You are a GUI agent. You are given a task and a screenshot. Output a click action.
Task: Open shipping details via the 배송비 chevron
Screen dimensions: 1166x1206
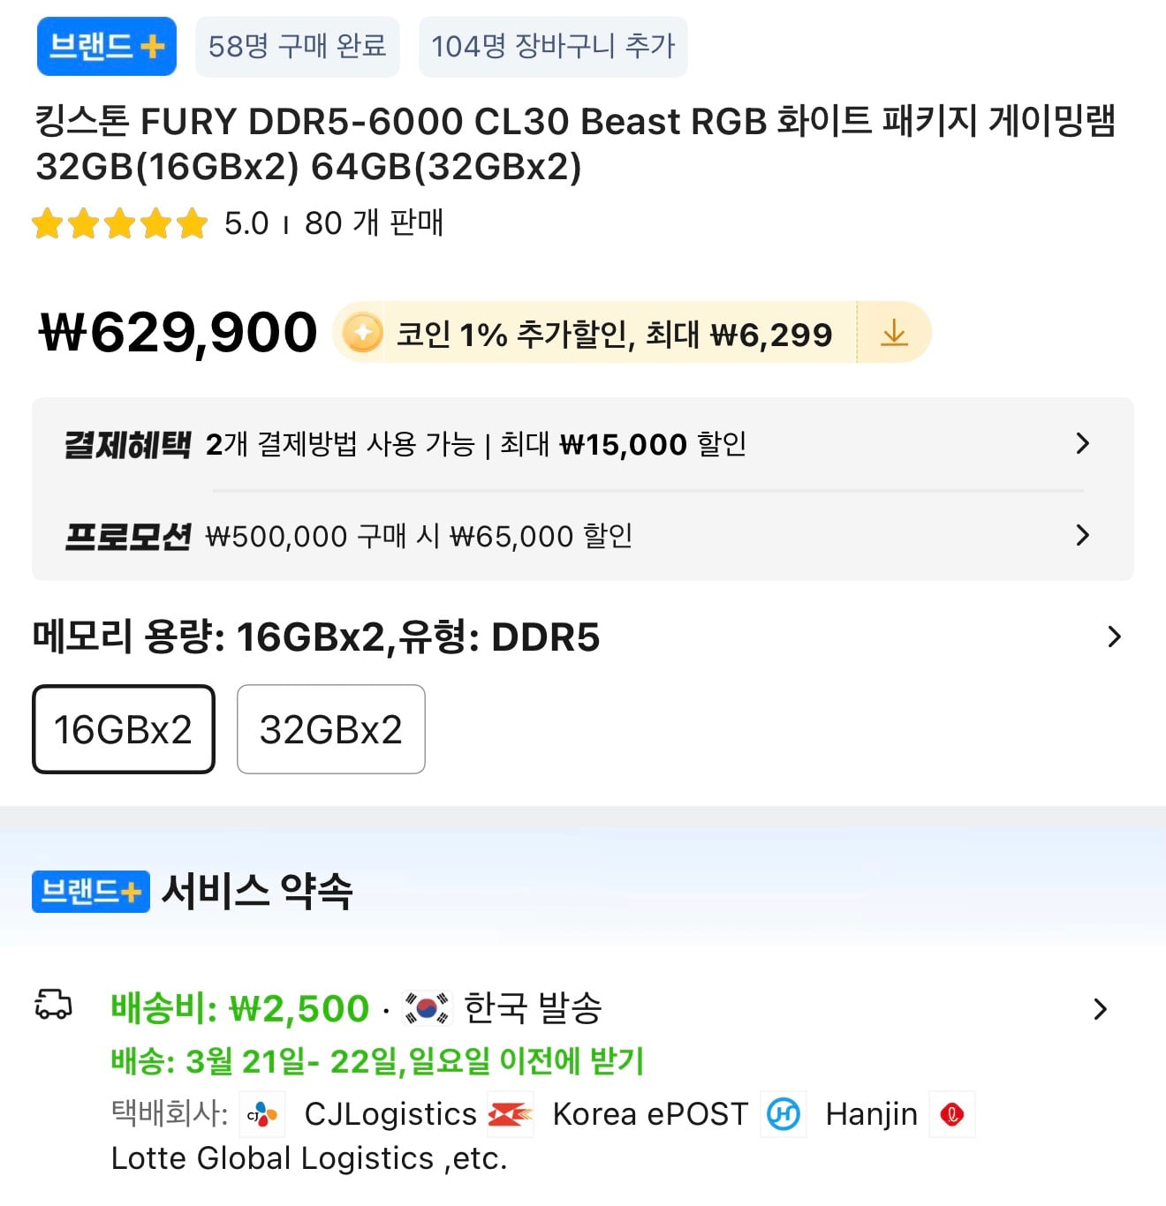1100,1007
